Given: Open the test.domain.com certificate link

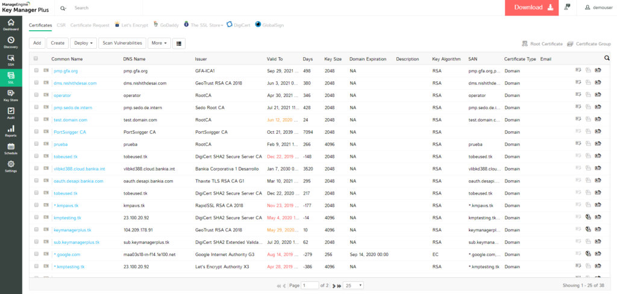Looking at the screenshot, I should (70, 120).
